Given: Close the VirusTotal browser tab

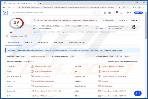Looking at the screenshot, I should tap(35, 3).
